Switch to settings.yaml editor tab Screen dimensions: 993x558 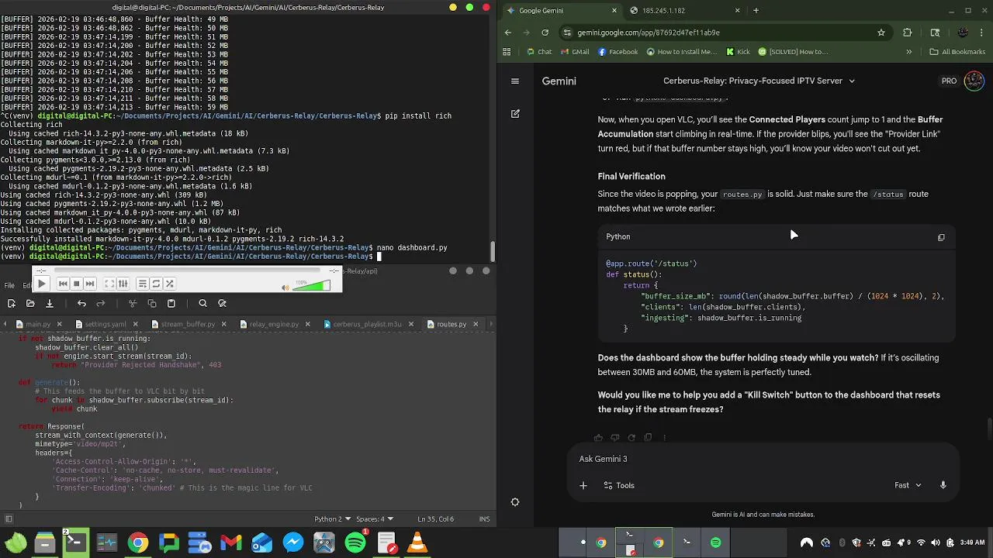pyautogui.click(x=106, y=324)
